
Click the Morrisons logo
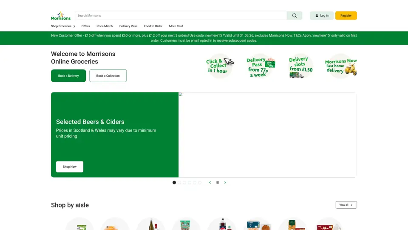pyautogui.click(x=61, y=16)
